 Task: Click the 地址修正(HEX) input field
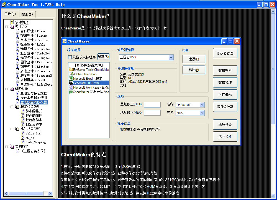coord(152,113)
